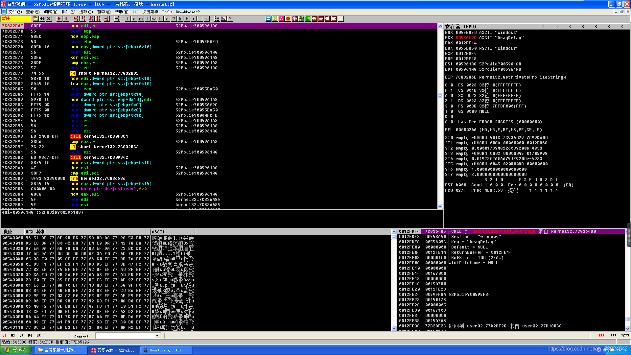Open Call stack via 'k' button

(180, 19)
